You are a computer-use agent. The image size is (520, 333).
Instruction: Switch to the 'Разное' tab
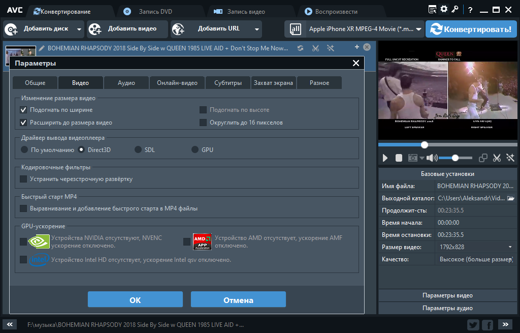(x=319, y=83)
